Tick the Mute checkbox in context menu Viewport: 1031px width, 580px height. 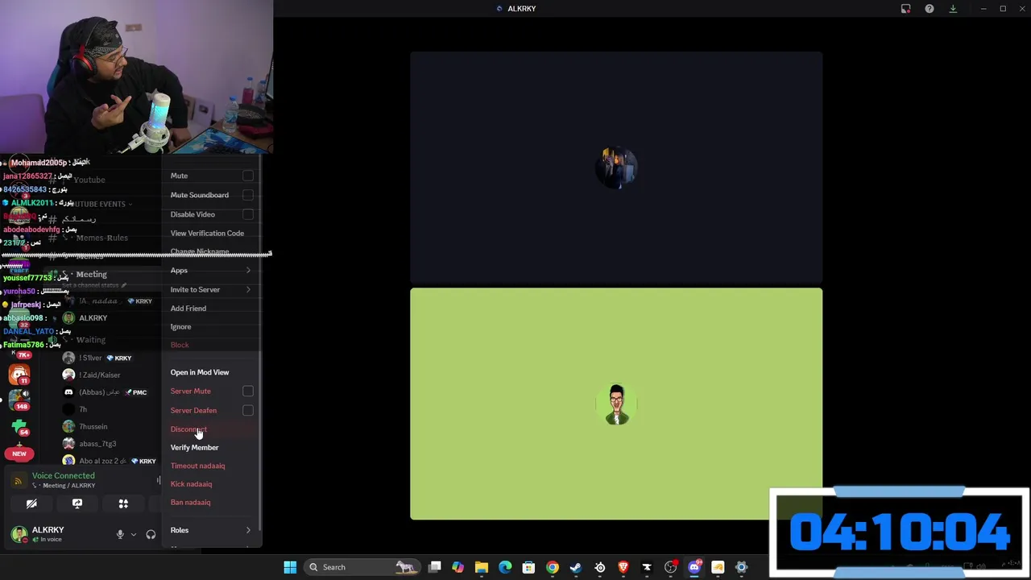point(248,176)
